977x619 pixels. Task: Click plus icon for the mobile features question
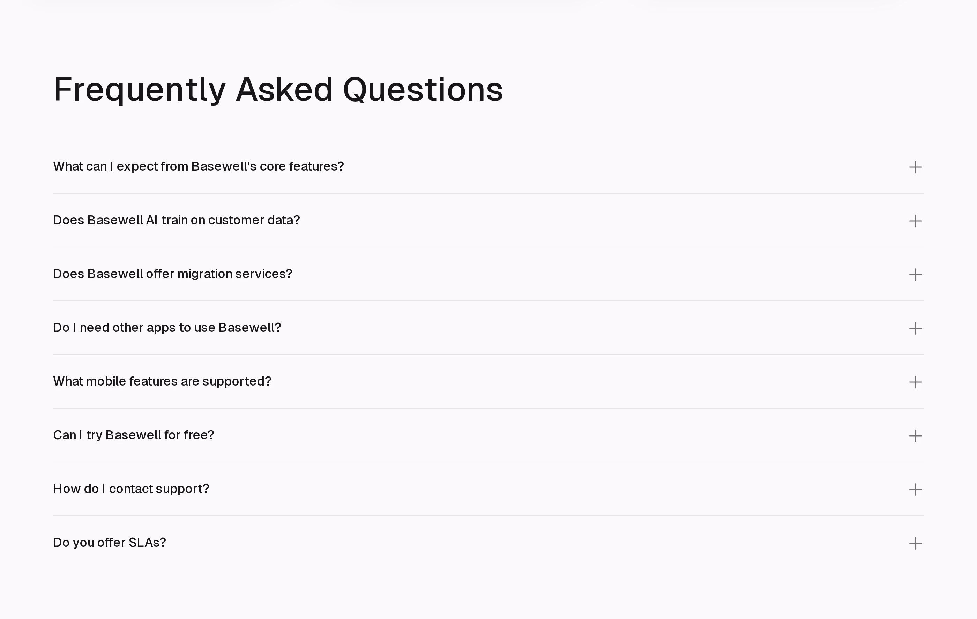coord(915,382)
